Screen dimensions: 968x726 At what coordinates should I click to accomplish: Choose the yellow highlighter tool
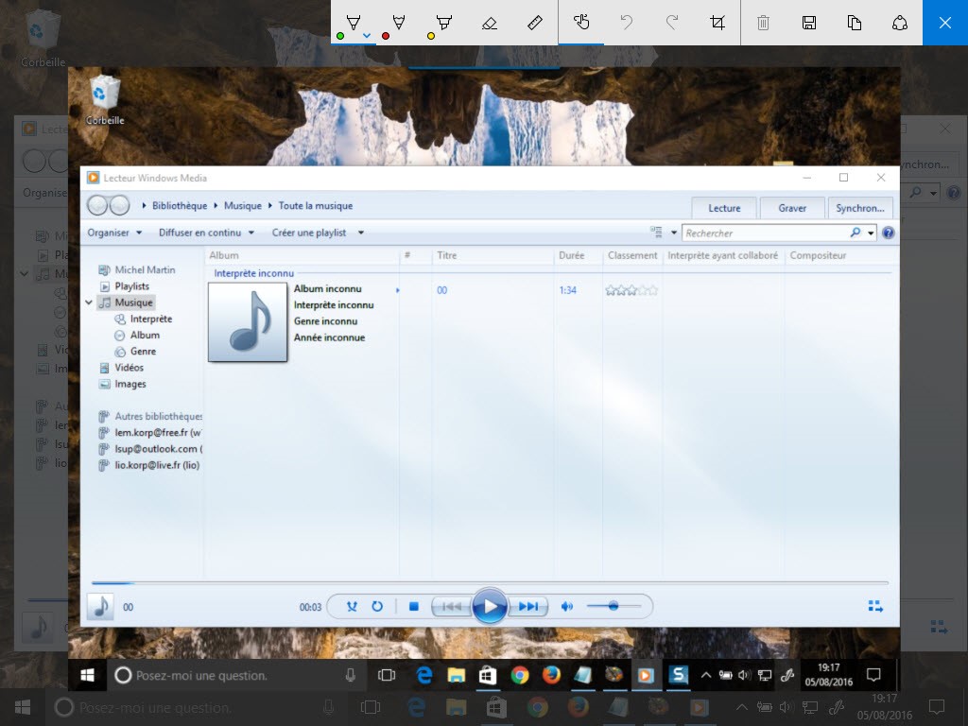pos(443,22)
